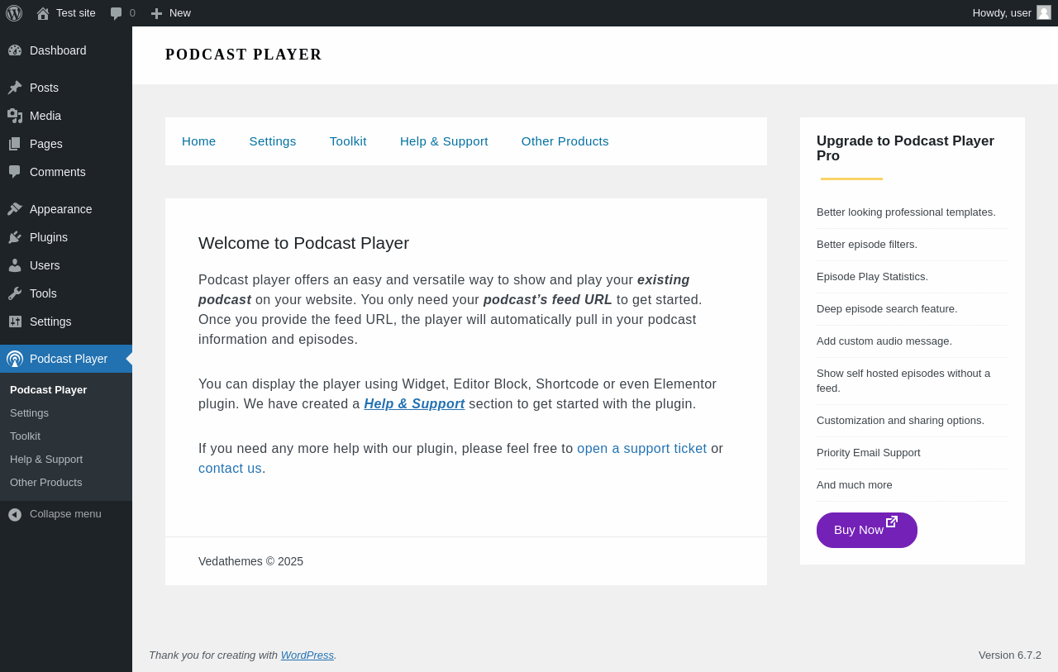The height and width of the screenshot is (672, 1058).
Task: Click the comments bubble in admin bar
Action: coord(117,13)
